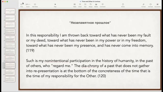Screen dimensions: 163x92
Task: Click the paragraph ending with "(120)"
Action: coord(89,68)
